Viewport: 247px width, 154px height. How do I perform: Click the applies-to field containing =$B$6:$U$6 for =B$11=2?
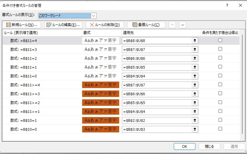pyautogui.click(x=157, y=59)
